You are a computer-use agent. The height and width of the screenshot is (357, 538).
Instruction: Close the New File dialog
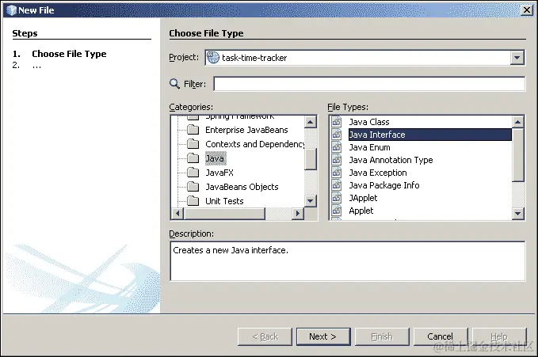(x=527, y=10)
